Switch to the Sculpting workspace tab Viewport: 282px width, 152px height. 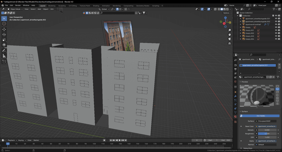coord(62,6)
